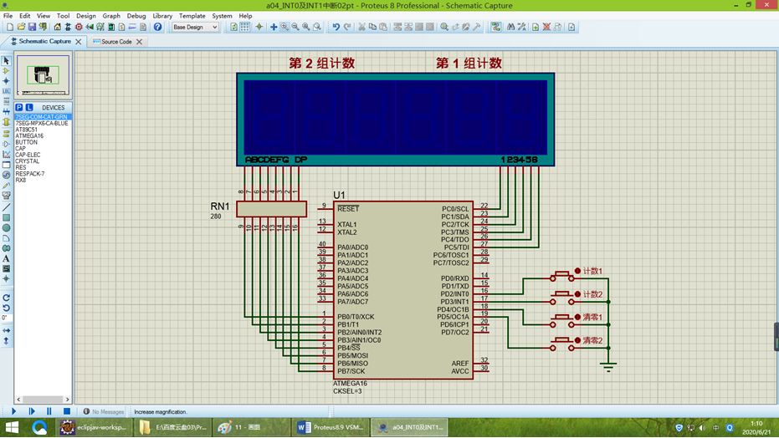Cut selection with scissors icon

tap(361, 28)
